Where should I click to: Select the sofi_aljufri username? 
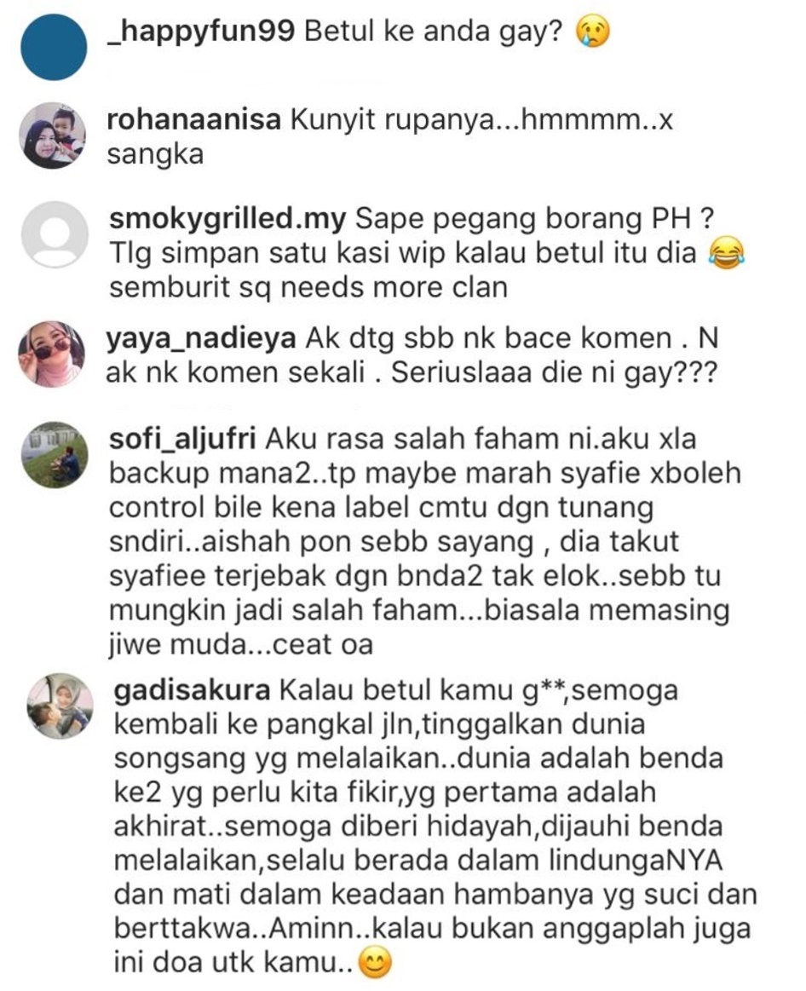[x=182, y=439]
